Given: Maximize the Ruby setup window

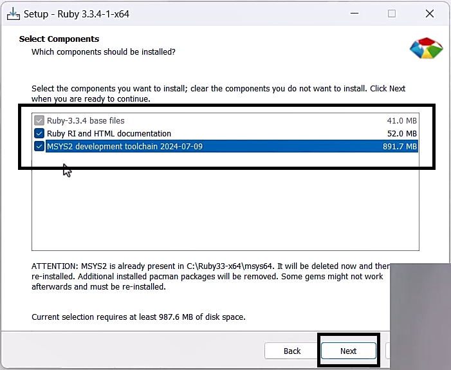Looking at the screenshot, I should [391, 14].
